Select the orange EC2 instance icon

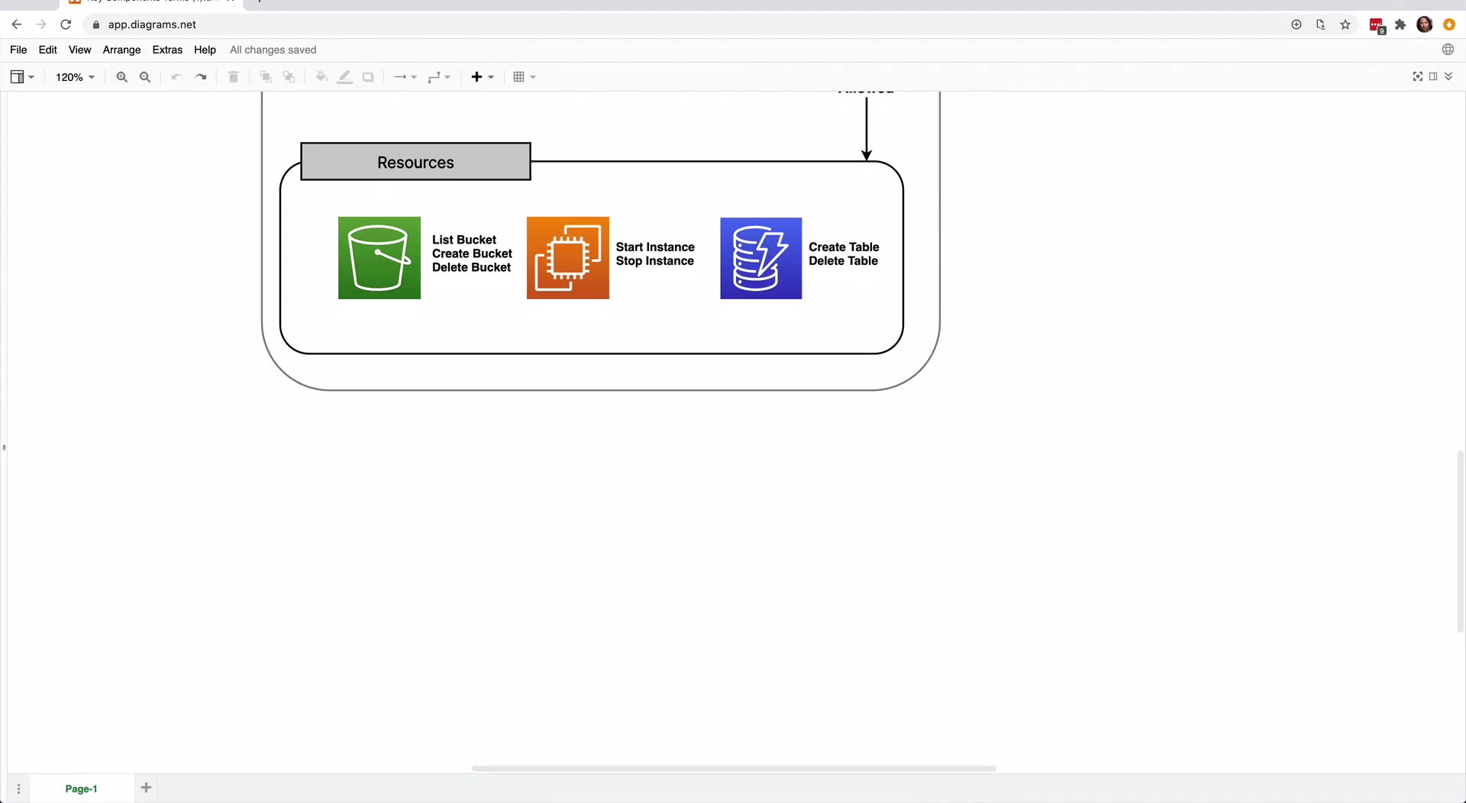(x=568, y=258)
